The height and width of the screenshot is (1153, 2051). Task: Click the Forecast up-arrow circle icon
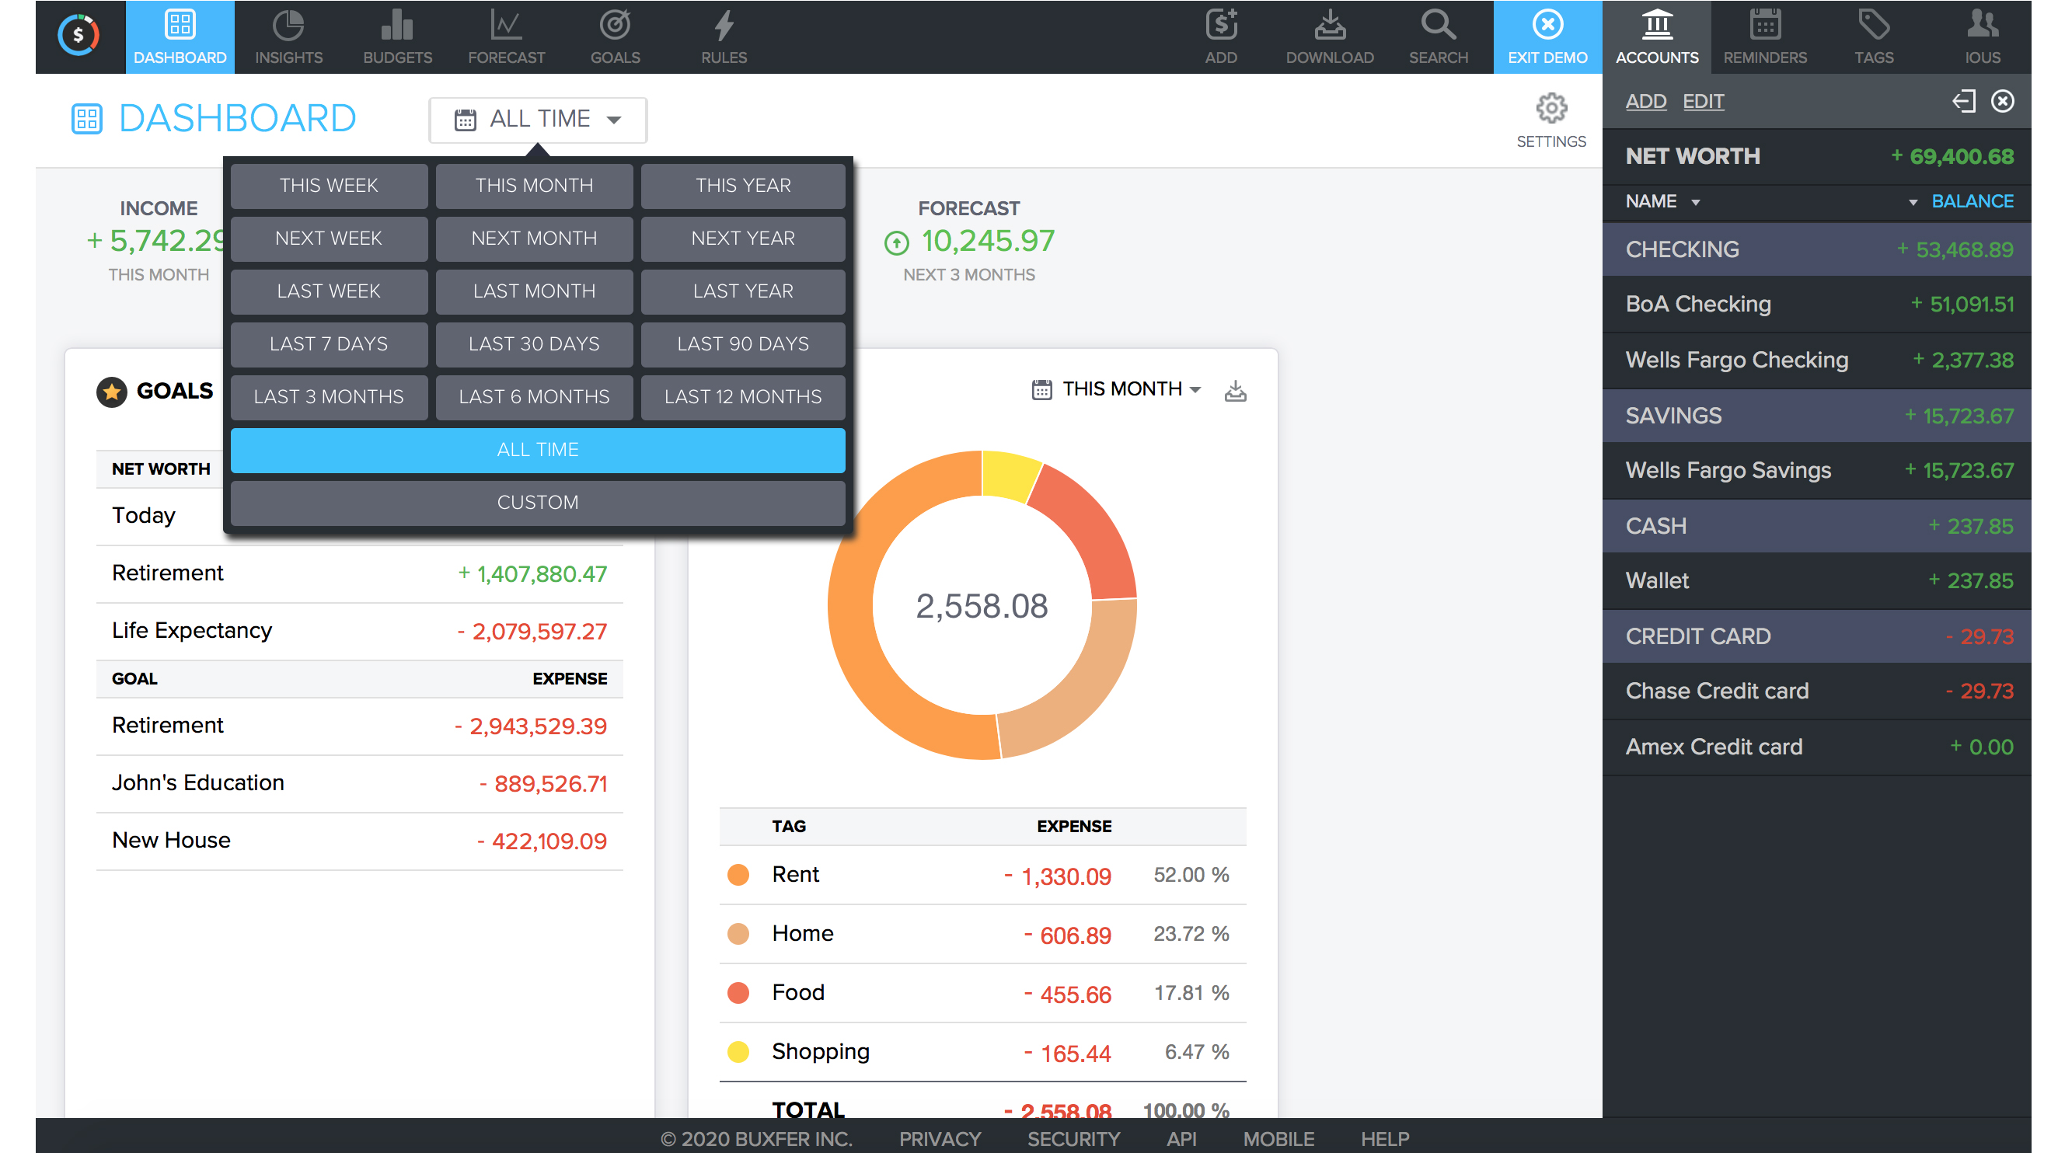[x=897, y=242]
